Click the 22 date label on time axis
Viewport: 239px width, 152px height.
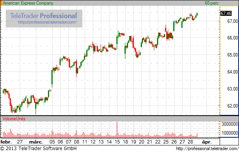[158, 142]
